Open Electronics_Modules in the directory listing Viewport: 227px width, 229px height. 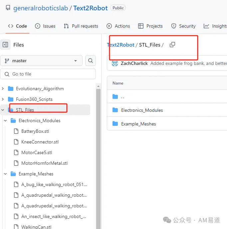(142, 110)
